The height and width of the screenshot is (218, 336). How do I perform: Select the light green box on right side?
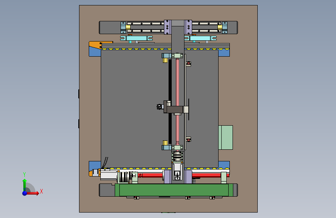point(226,138)
